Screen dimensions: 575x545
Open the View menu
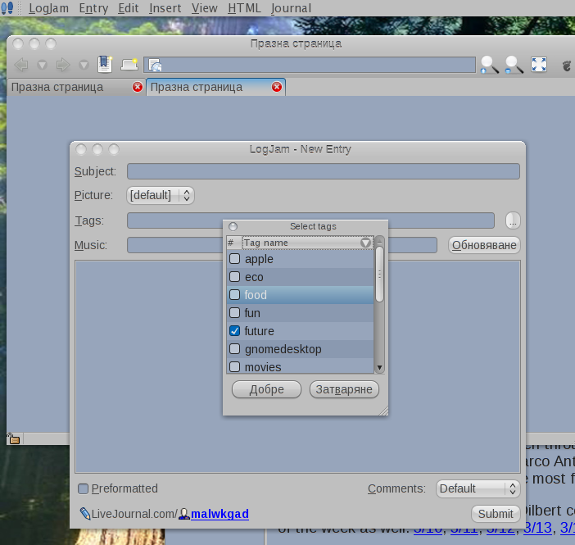(204, 8)
